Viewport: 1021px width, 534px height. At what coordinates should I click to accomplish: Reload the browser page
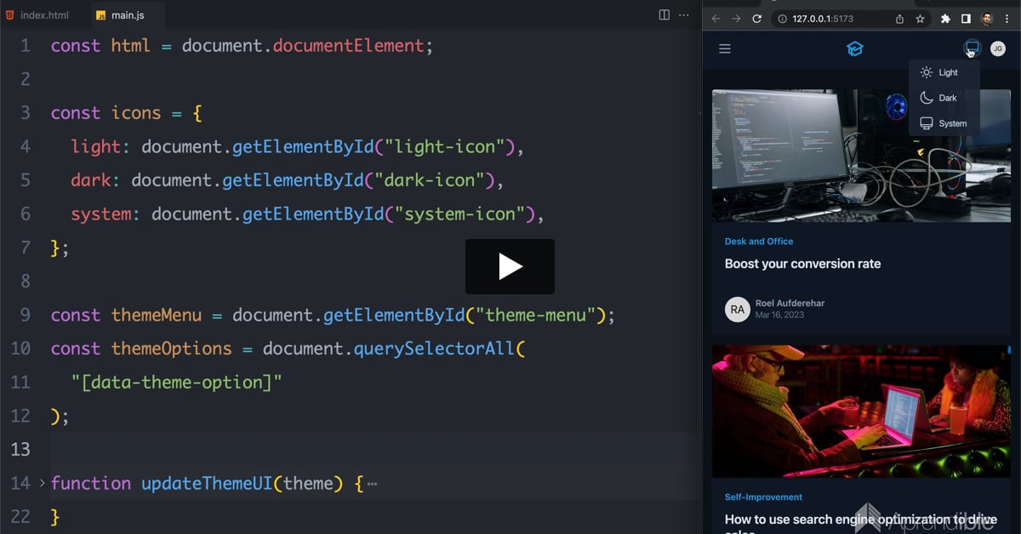click(x=756, y=19)
